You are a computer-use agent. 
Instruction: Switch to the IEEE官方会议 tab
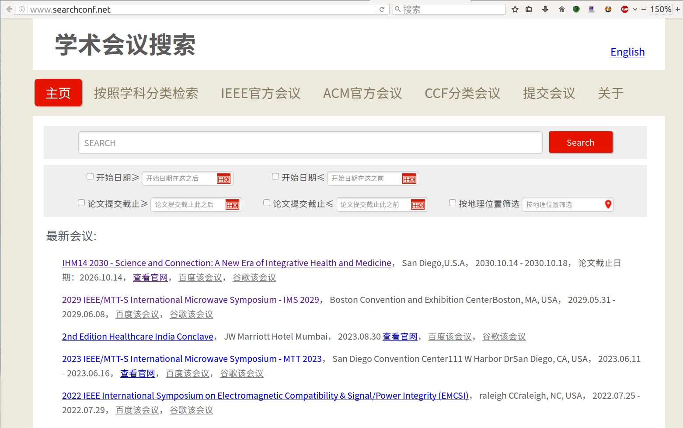coord(261,93)
